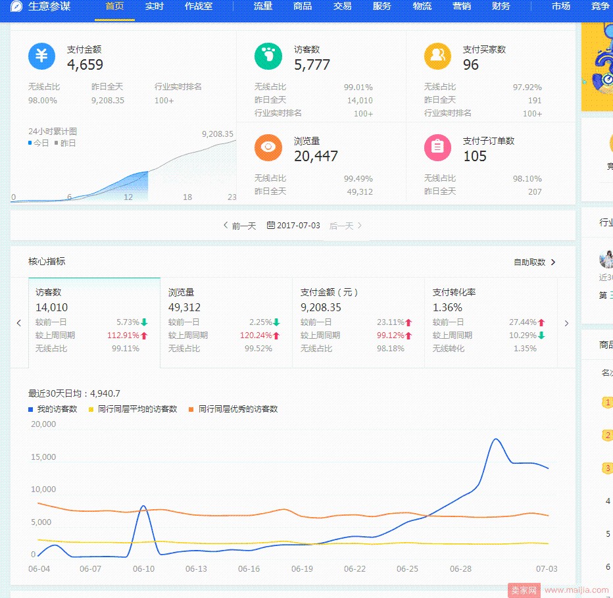613x598 pixels.
Task: Open the 服务 section
Action: [x=382, y=7]
